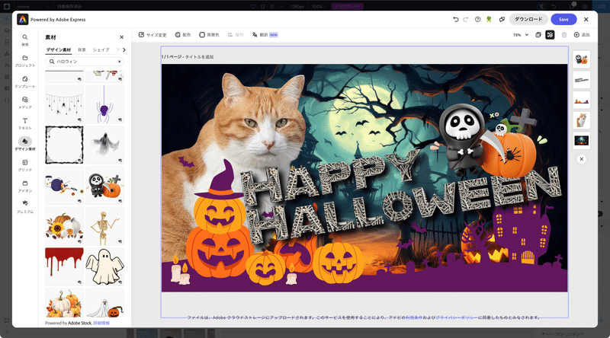Click the green character avatar icon
610x338 pixels.
[x=489, y=20]
